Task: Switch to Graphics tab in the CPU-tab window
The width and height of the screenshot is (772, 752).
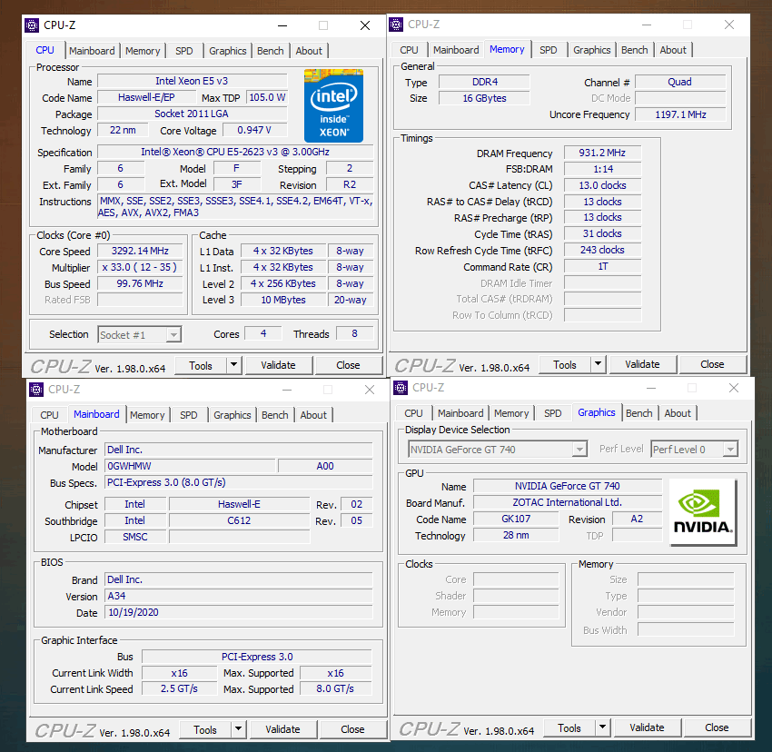Action: [x=227, y=51]
